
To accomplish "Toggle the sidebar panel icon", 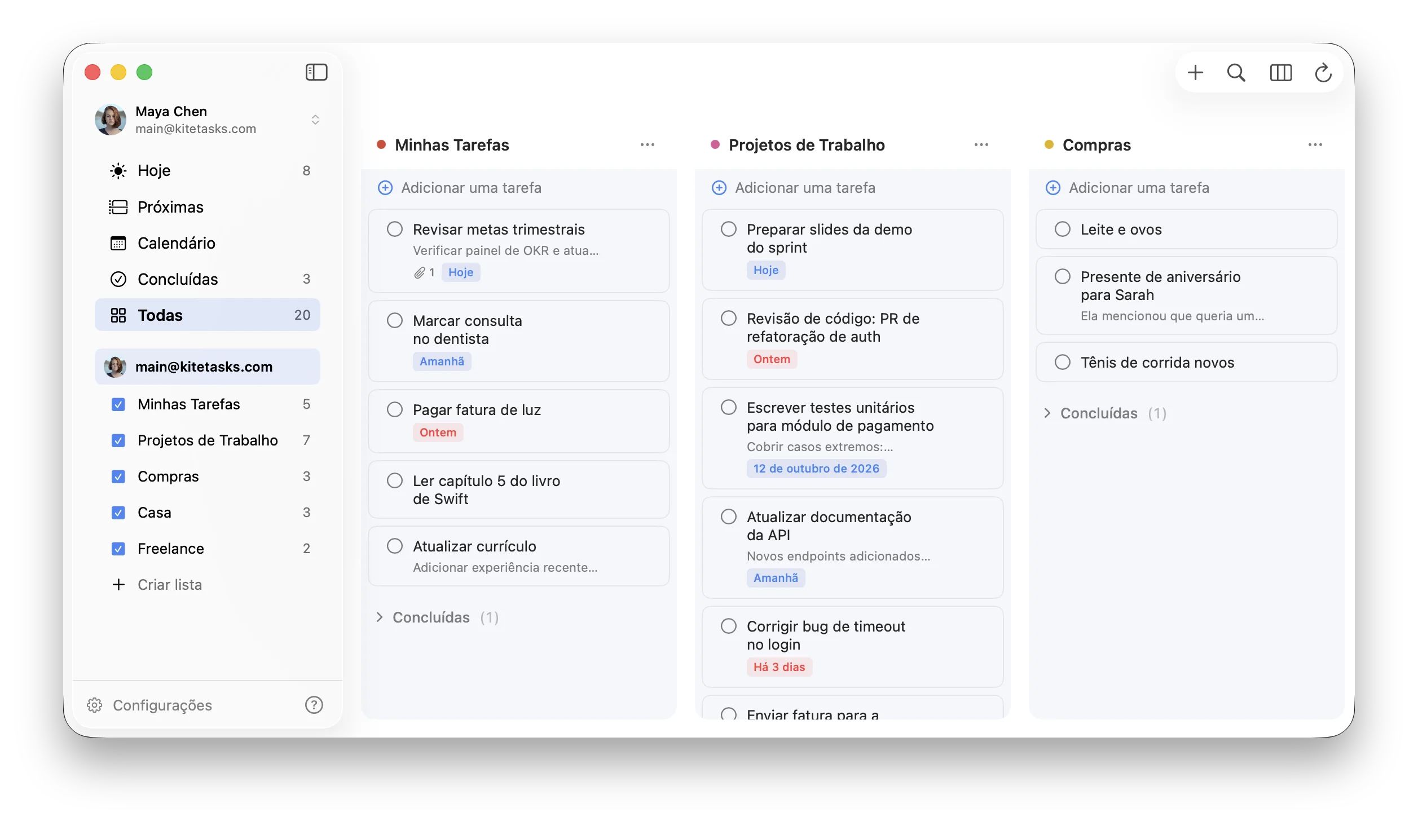I will click(x=316, y=72).
